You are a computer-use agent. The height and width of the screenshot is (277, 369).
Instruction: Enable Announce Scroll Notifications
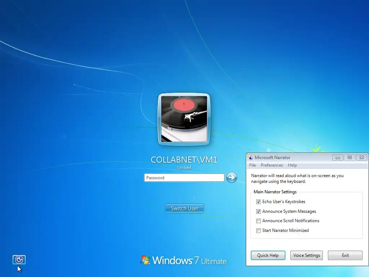point(258,221)
